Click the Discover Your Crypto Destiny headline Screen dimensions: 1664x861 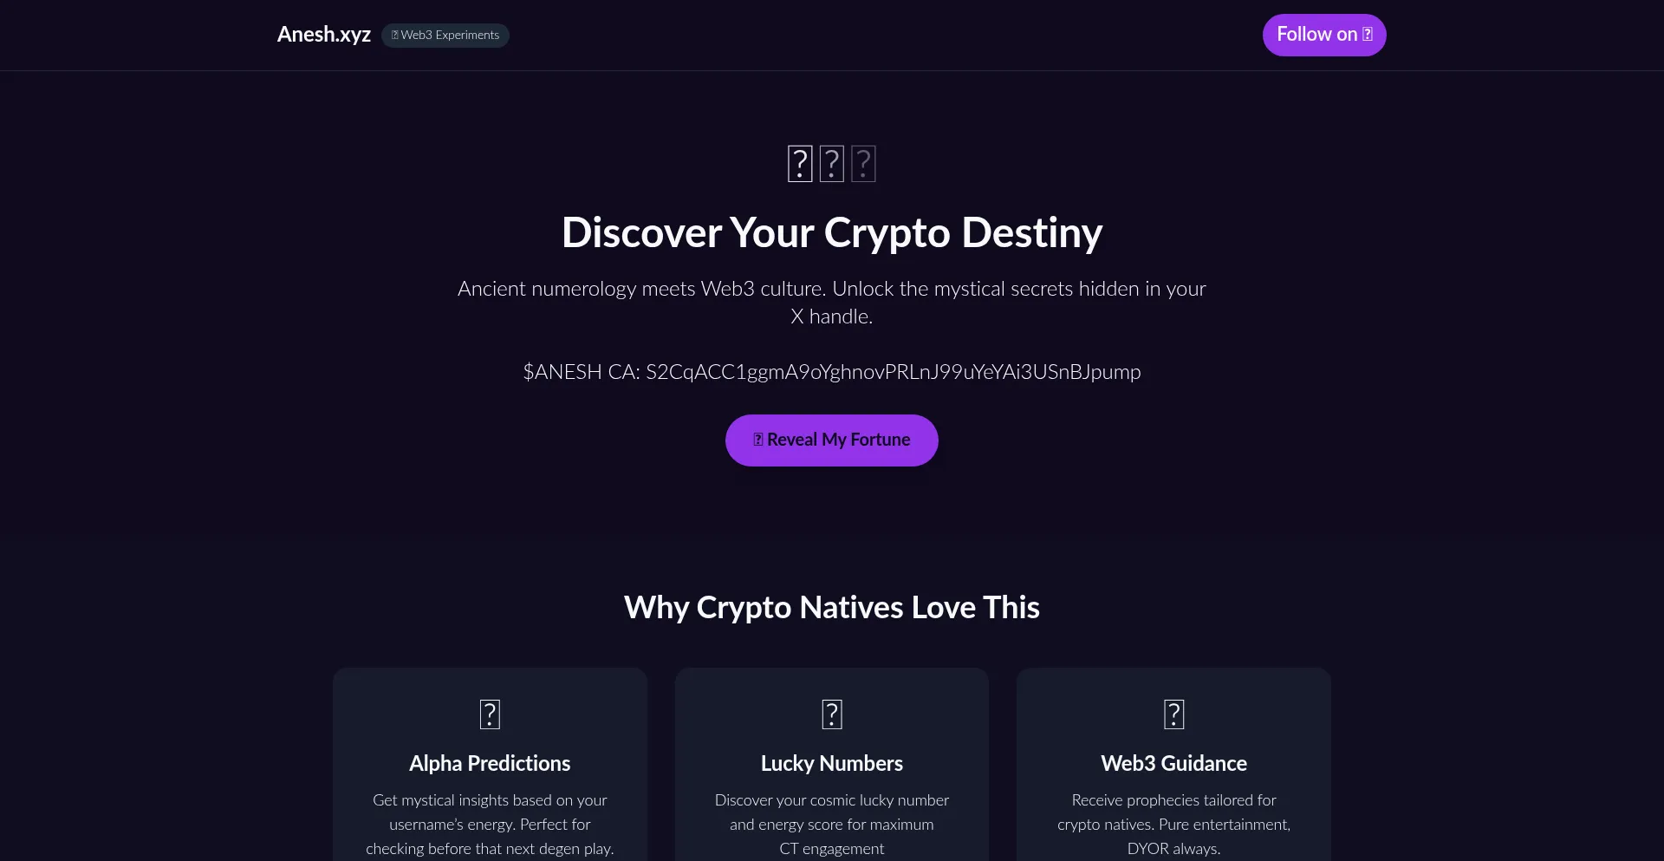pos(832,233)
